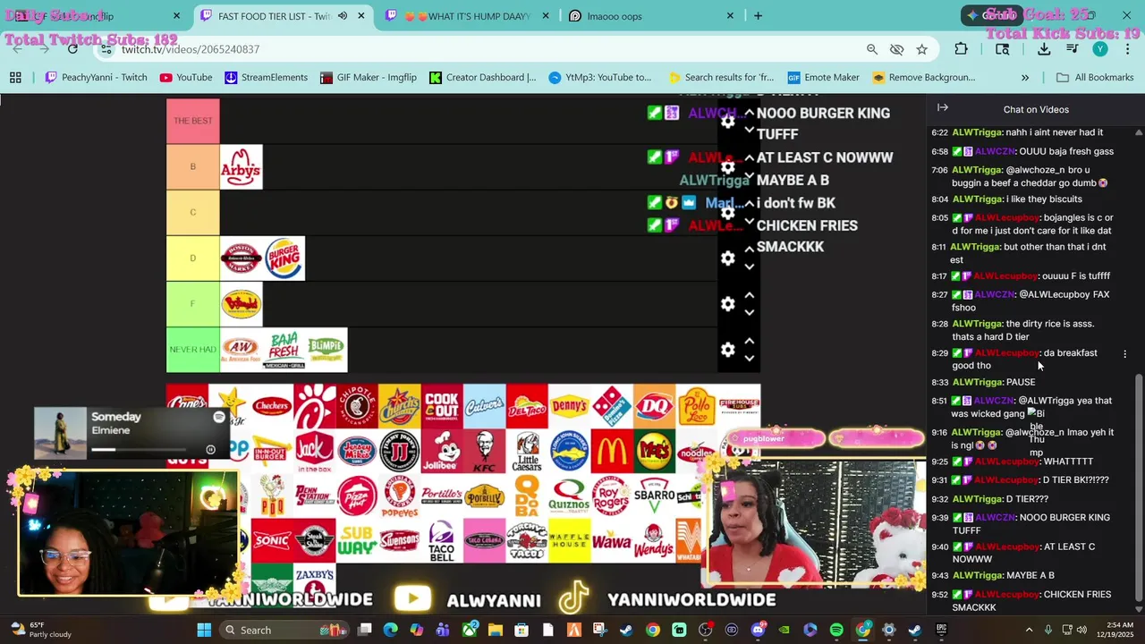The width and height of the screenshot is (1145, 644).
Task: Open settings gear for the B tier row
Action: 728,167
